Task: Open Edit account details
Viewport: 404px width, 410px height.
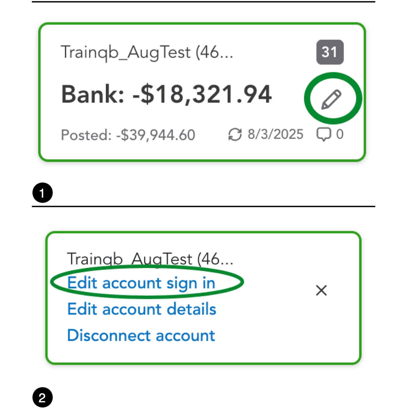Action: point(142,309)
